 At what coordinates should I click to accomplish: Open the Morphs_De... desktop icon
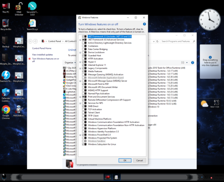click(x=6, y=60)
